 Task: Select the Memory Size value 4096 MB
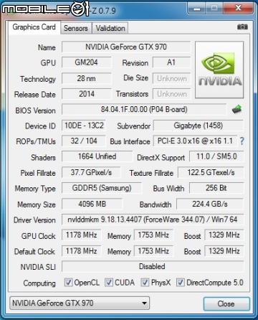point(92,204)
